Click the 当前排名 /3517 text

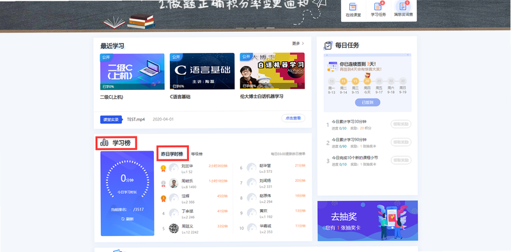127,210
